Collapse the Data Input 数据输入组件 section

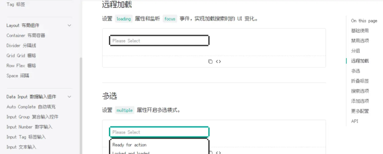[70, 97]
